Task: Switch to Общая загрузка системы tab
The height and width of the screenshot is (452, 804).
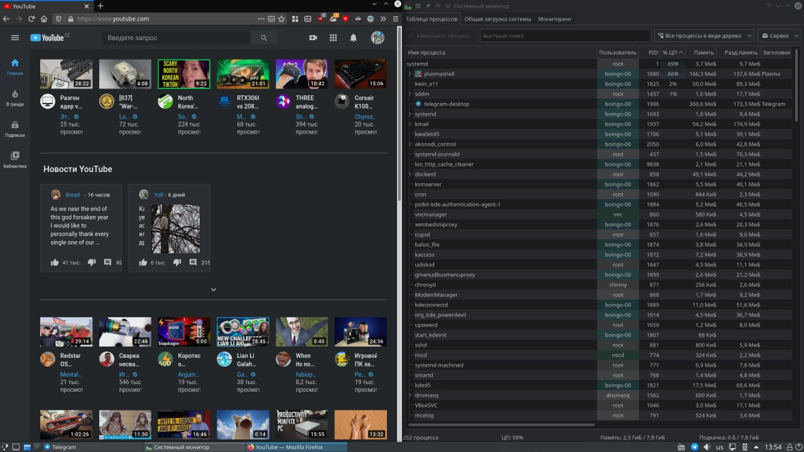Action: point(498,19)
